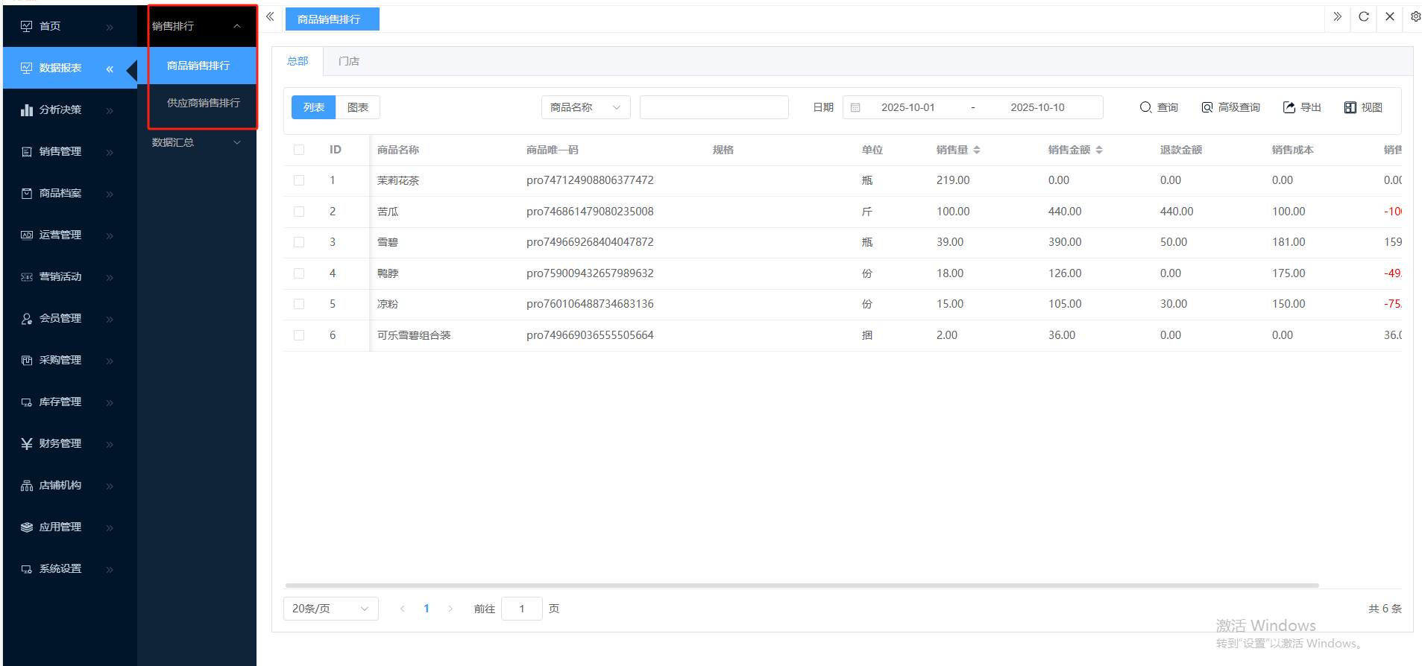Click the 查询 search button
The width and height of the screenshot is (1422, 666).
1159,107
